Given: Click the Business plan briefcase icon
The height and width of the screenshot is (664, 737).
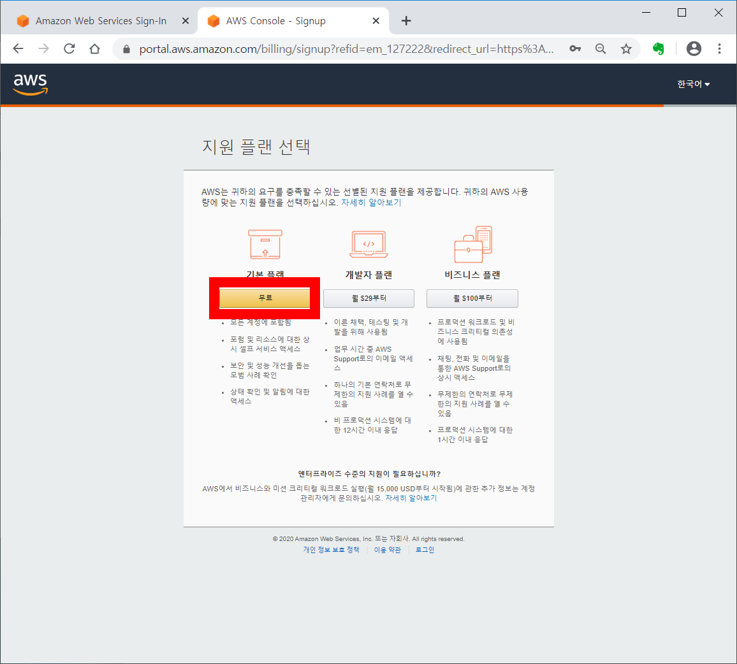Looking at the screenshot, I should point(473,244).
